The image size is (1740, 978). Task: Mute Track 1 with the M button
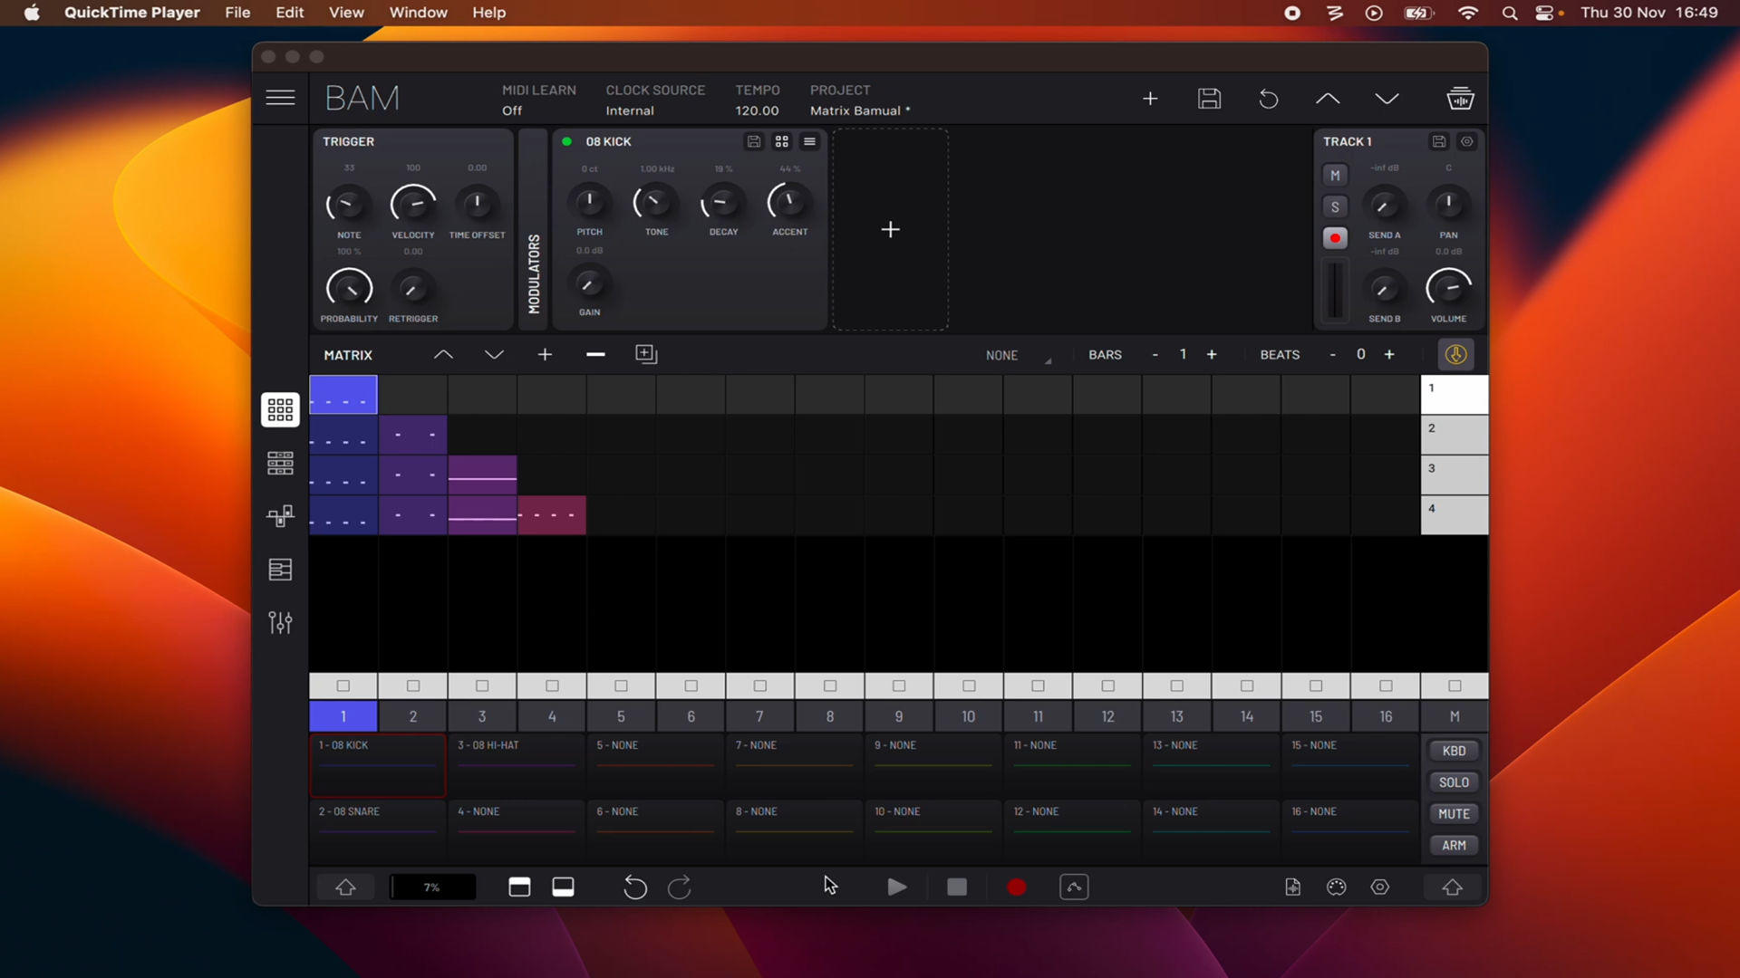[x=1335, y=175]
